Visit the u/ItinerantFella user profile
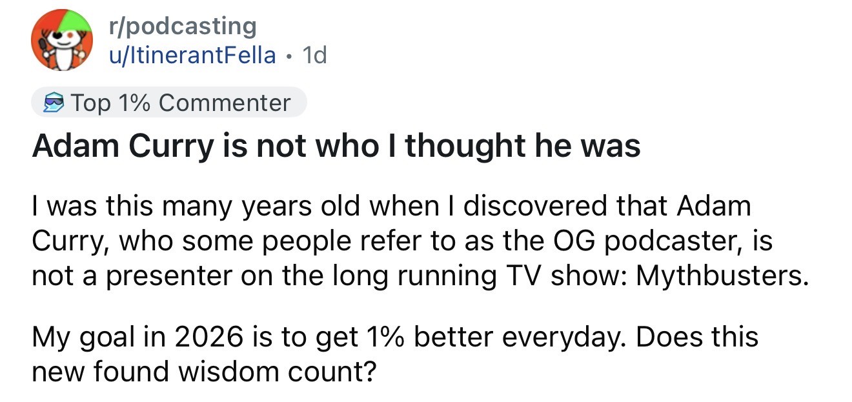Image resolution: width=852 pixels, height=402 pixels. click(192, 55)
